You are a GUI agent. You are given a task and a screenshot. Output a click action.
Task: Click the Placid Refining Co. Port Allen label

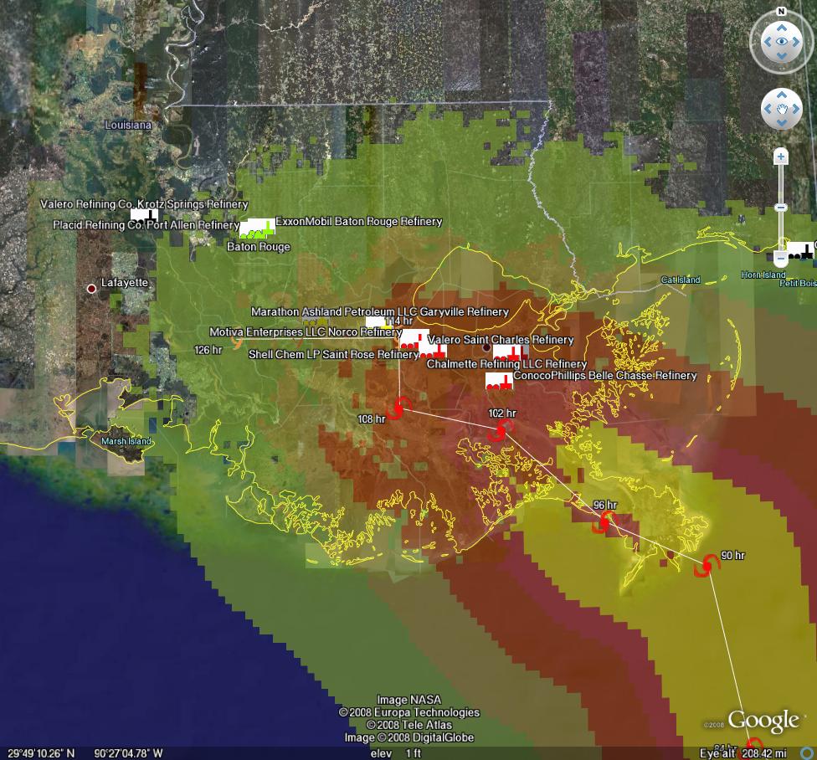pyautogui.click(x=146, y=224)
